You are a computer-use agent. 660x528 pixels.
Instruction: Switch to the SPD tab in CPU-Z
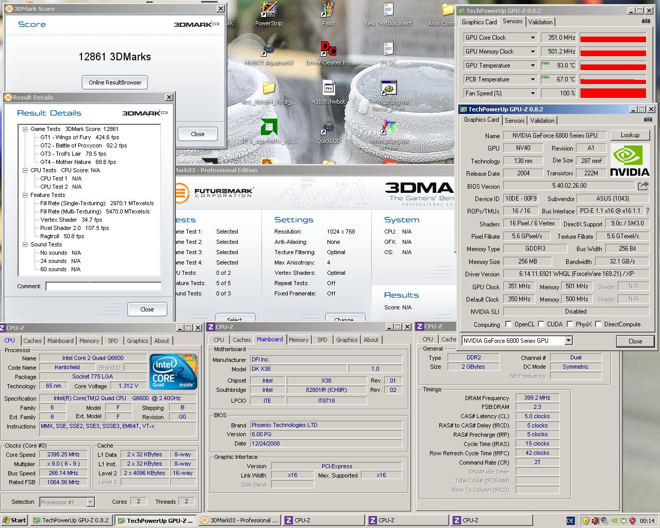[x=112, y=340]
